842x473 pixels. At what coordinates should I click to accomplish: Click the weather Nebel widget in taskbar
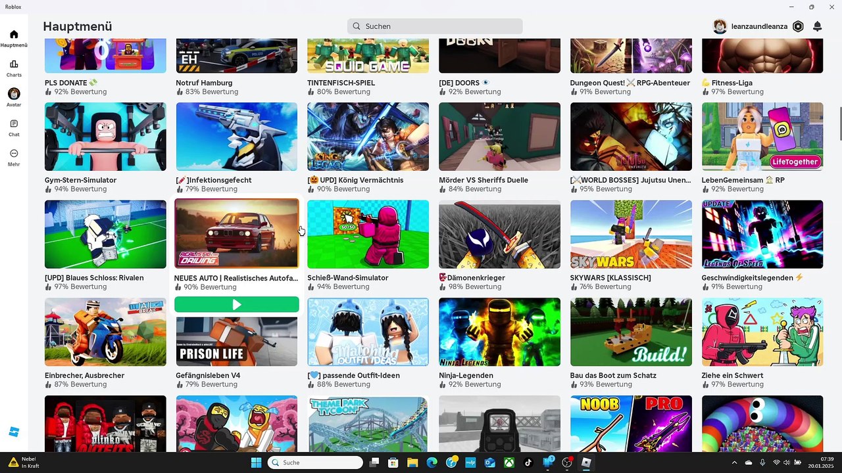coord(24,462)
